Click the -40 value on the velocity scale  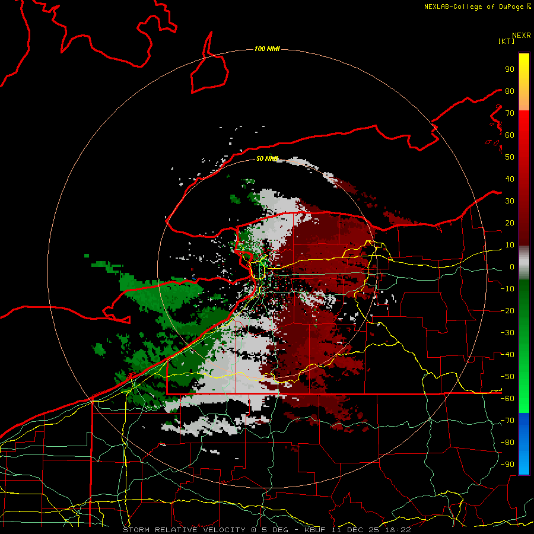[x=507, y=355]
